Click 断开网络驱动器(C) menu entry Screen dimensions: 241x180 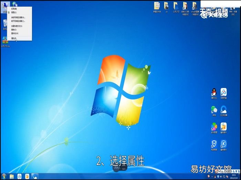pos(20,21)
